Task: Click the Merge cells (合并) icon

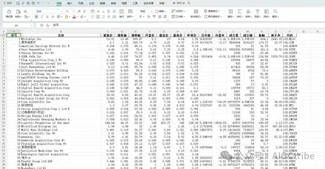Action: (x=130, y=11)
